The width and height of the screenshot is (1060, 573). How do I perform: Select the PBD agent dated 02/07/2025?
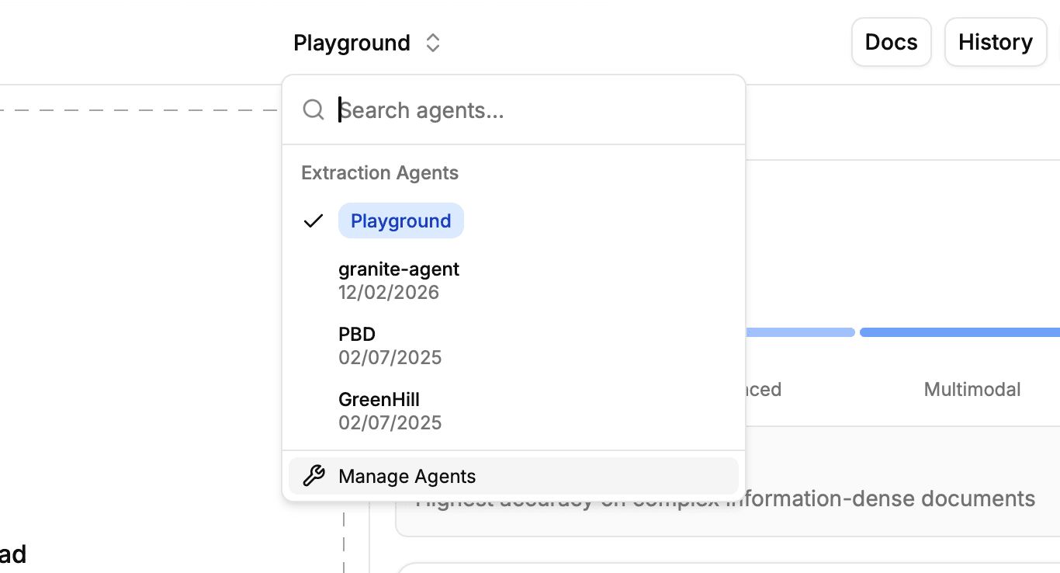357,334
